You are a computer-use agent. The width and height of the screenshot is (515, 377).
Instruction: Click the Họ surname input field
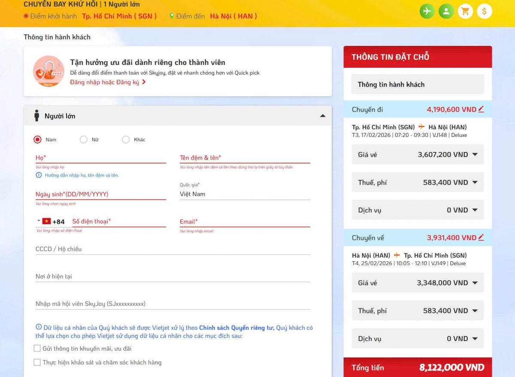click(100, 158)
